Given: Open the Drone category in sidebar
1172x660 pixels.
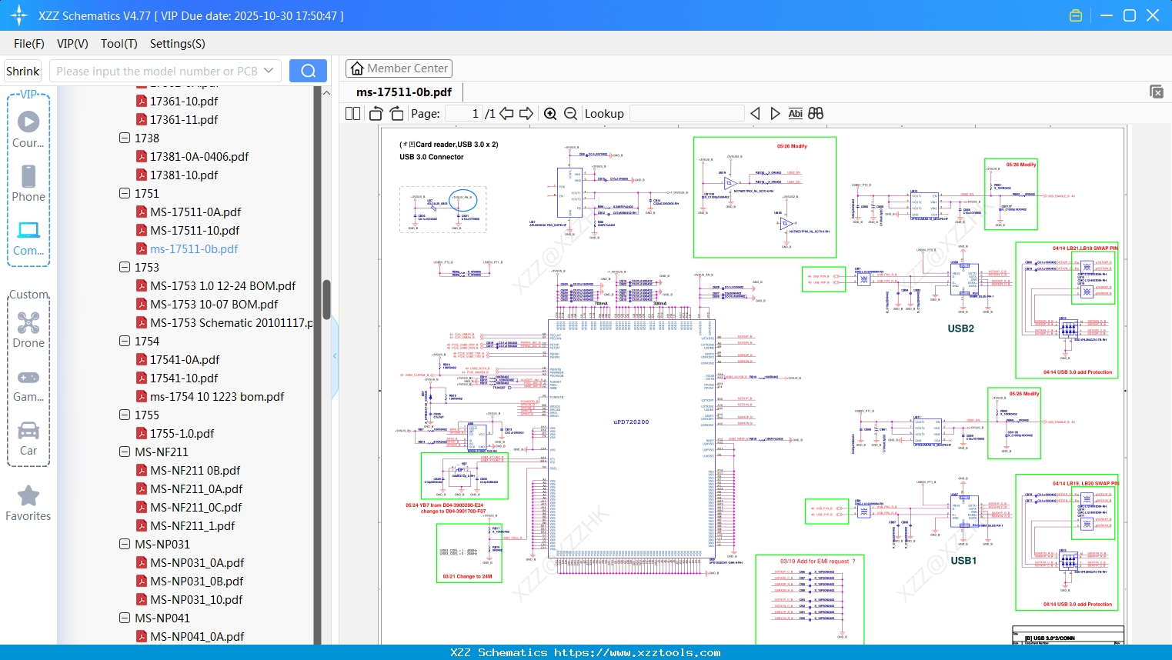Looking at the screenshot, I should (x=28, y=330).
